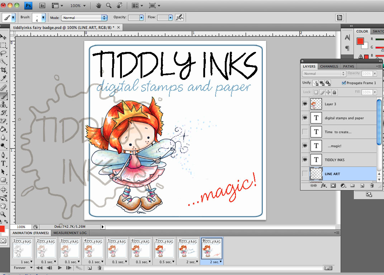The width and height of the screenshot is (384, 275).
Task: Select the Pen tool
Action: 3,155
